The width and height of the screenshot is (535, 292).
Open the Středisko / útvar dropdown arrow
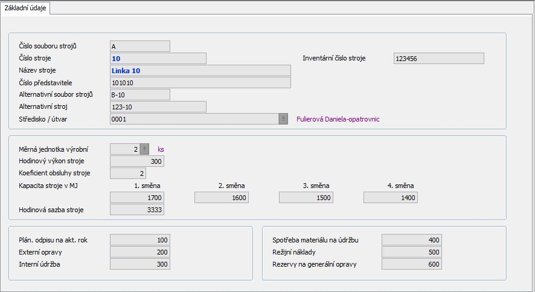pos(283,119)
